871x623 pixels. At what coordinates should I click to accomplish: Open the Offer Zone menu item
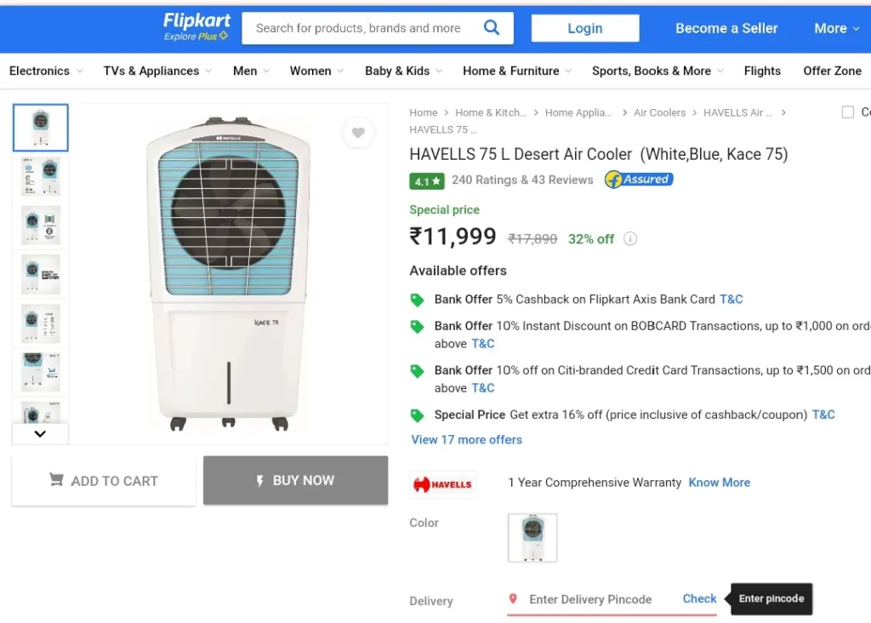point(832,71)
